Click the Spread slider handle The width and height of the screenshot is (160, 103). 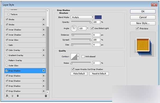[90, 40]
